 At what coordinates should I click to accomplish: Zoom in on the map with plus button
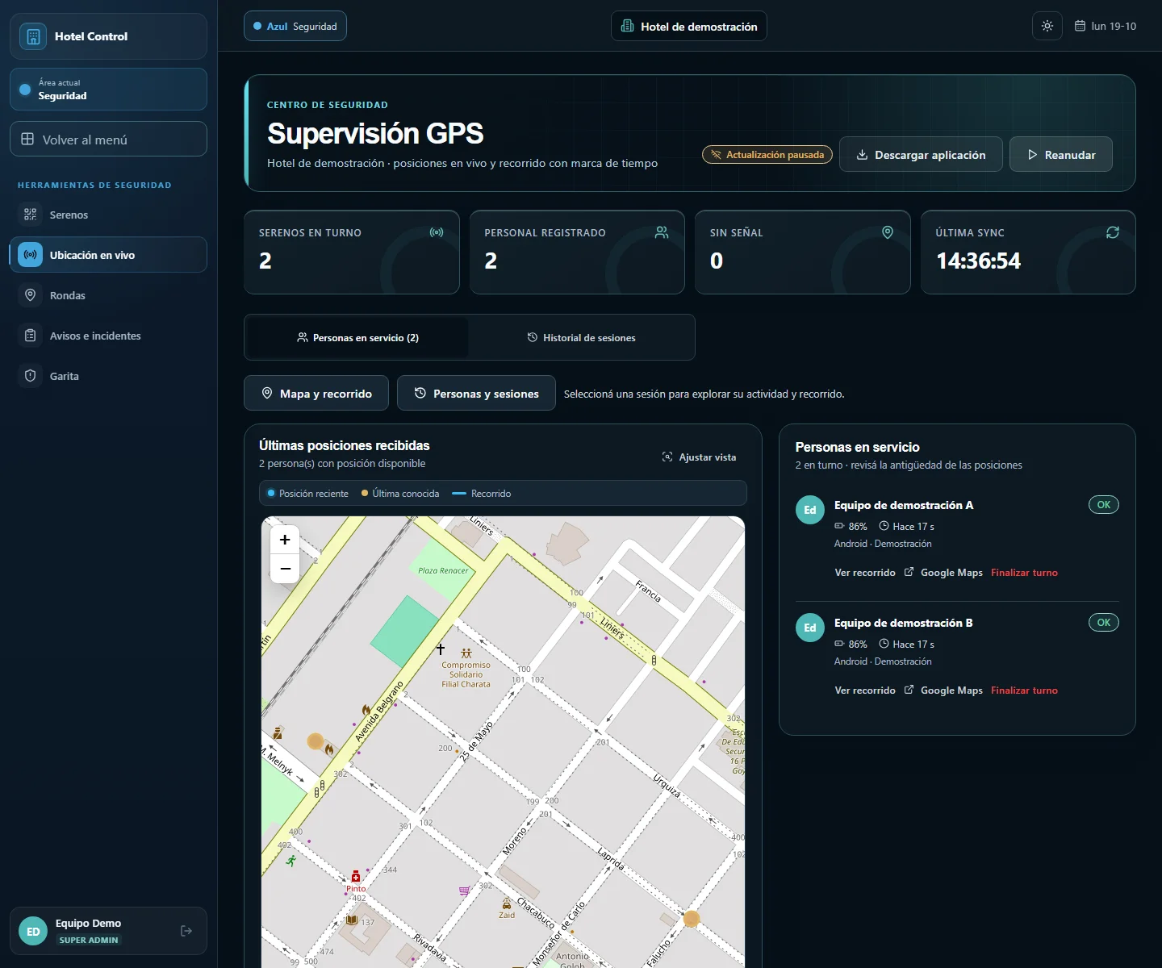285,540
